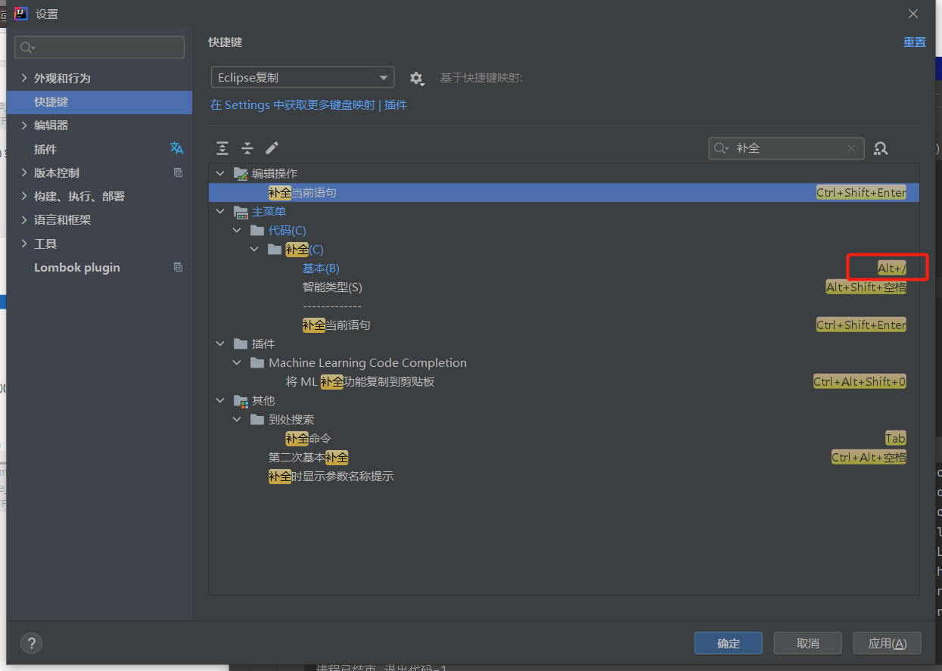Click the copy icon beside Lombok plugin
Image resolution: width=942 pixels, height=671 pixels.
tap(178, 267)
